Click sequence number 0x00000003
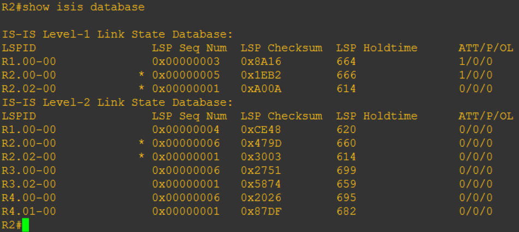The height and width of the screenshot is (232, 519). tap(186, 62)
